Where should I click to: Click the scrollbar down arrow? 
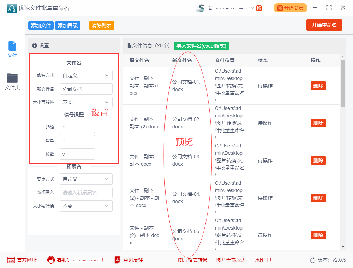pos(343,247)
